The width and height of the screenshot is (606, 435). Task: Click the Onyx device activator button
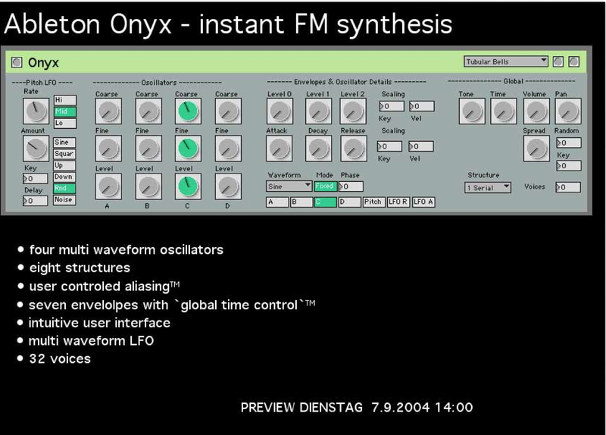17,62
